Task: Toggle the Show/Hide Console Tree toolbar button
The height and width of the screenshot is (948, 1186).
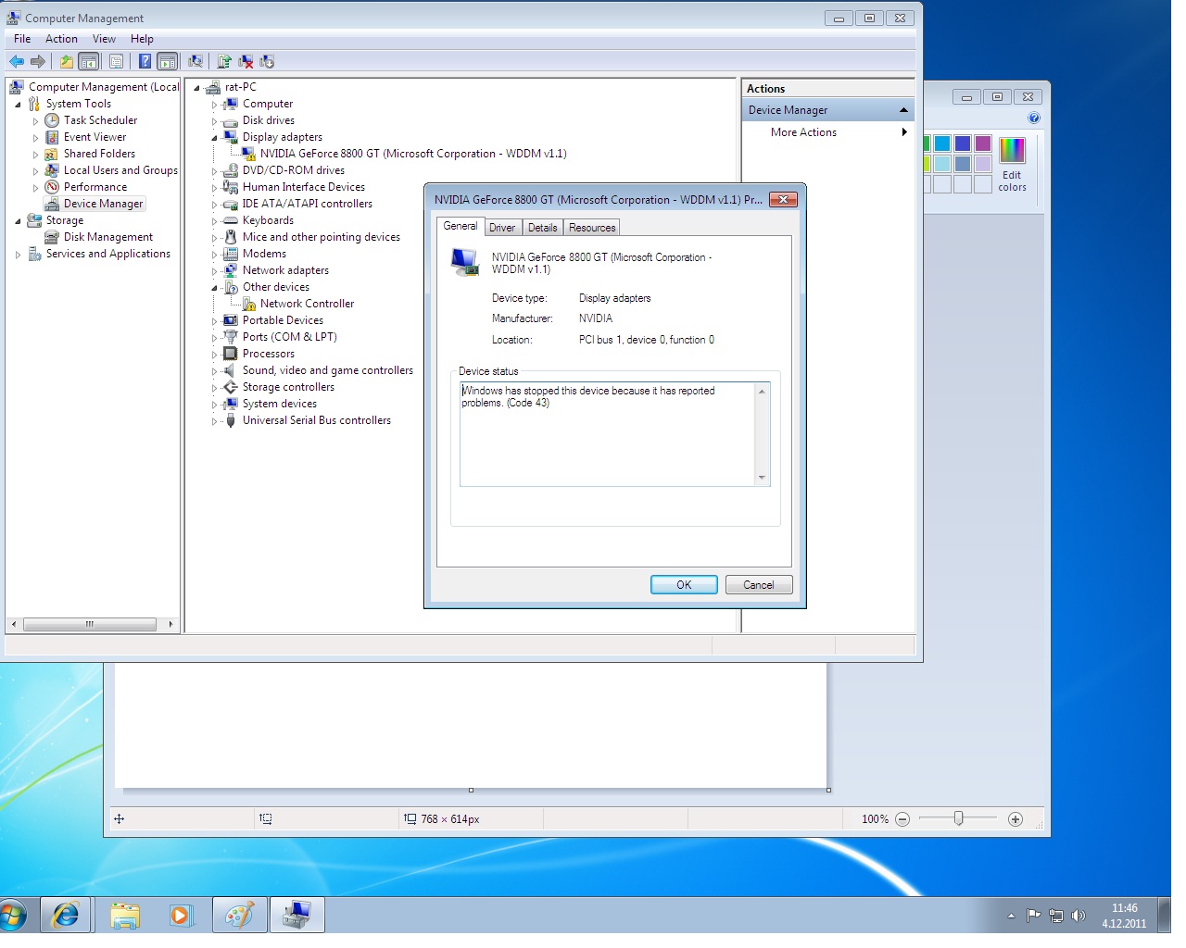Action: point(89,62)
